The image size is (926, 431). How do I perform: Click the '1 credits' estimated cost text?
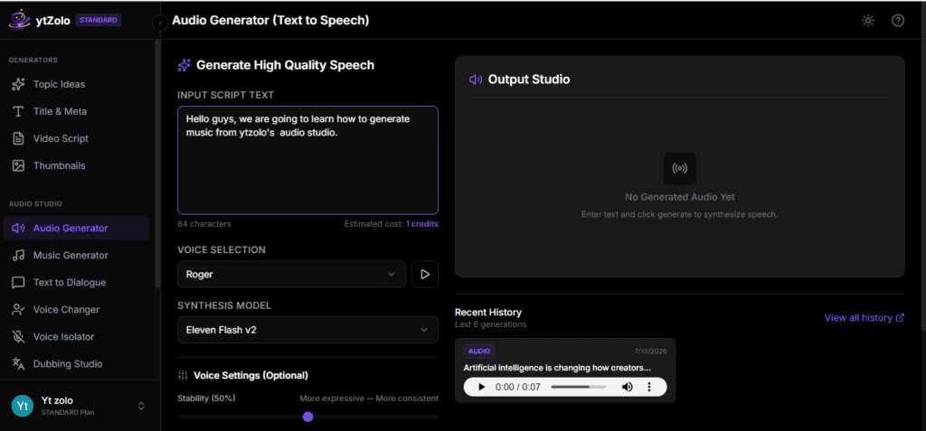click(421, 224)
